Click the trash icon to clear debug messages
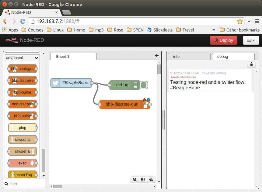The image size is (262, 192). (x=251, y=64)
